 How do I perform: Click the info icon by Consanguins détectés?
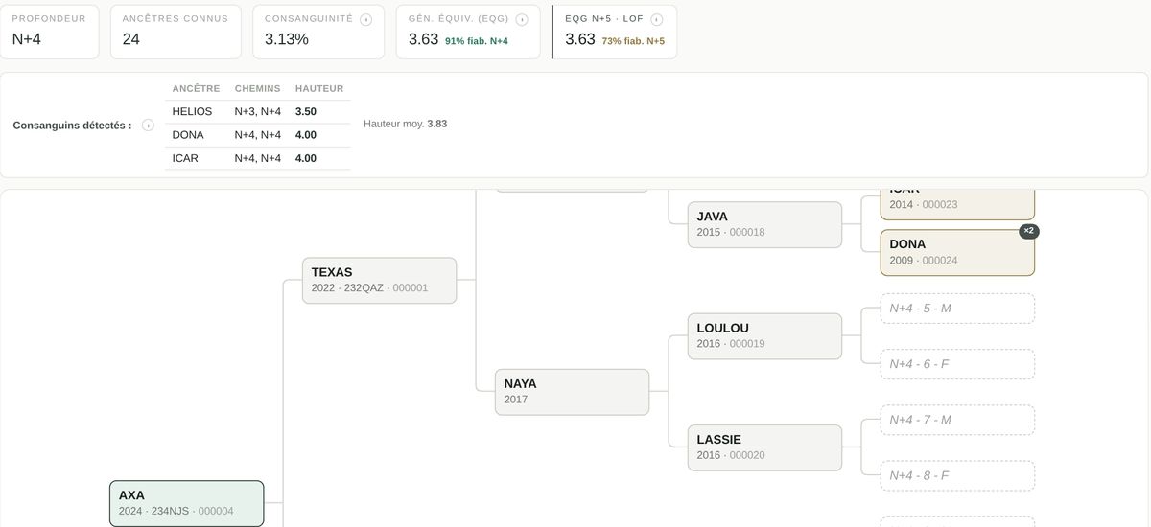tap(148, 126)
